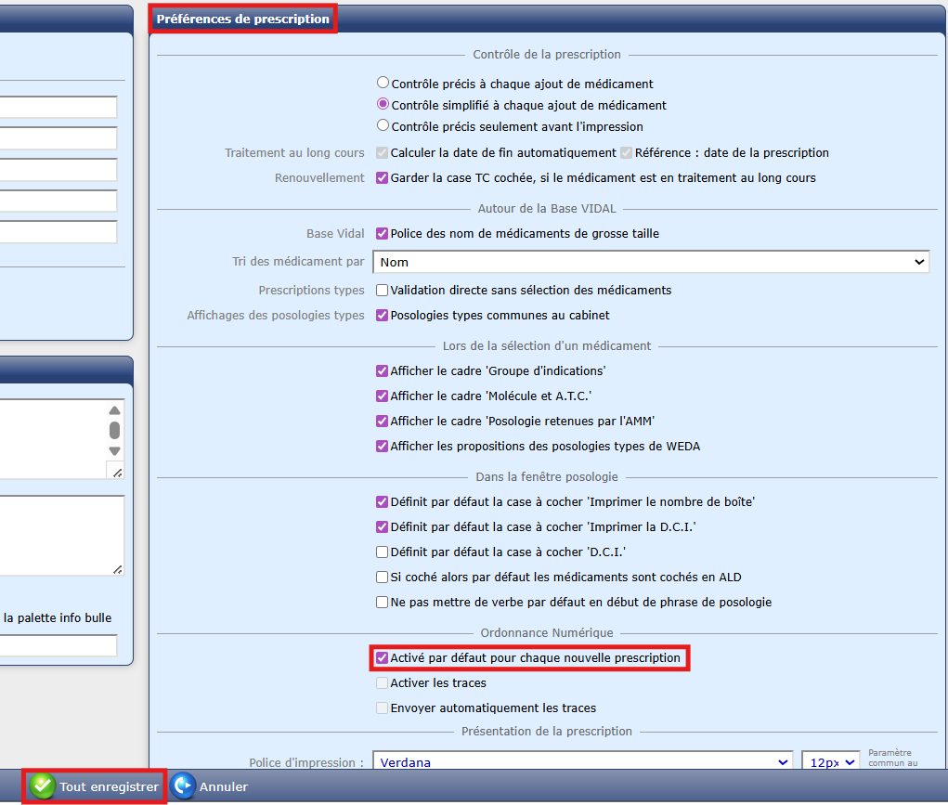Uncheck 'Activé par défaut pour chaque nouvelle prescription'
Screen dimensions: 948x805
tap(382, 657)
